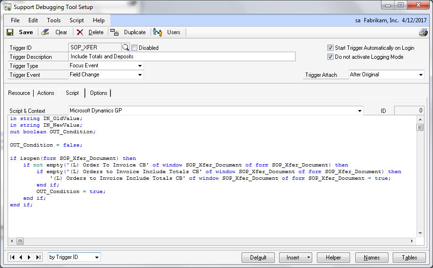The image size is (433, 268).
Task: Select the Script tab
Action: pyautogui.click(x=72, y=93)
